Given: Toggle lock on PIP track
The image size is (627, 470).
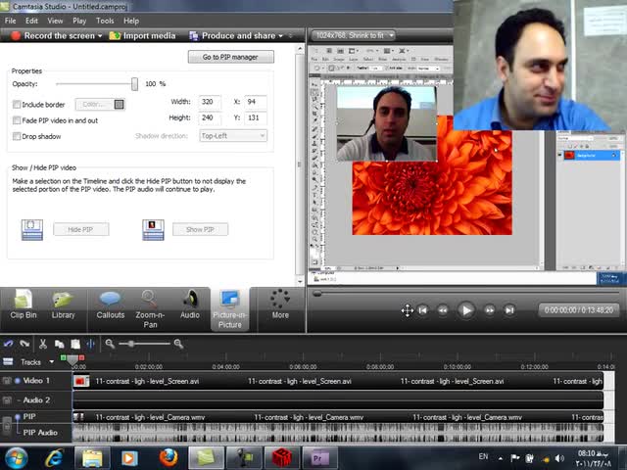Looking at the screenshot, I should [7, 425].
